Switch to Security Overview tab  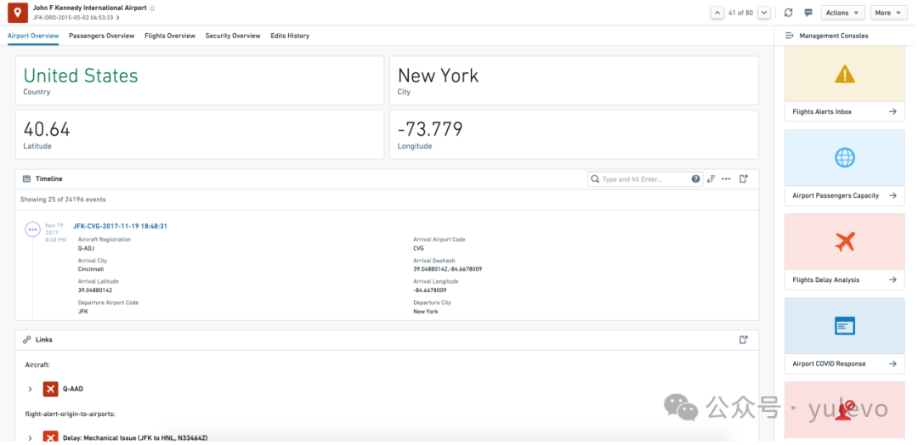(232, 36)
